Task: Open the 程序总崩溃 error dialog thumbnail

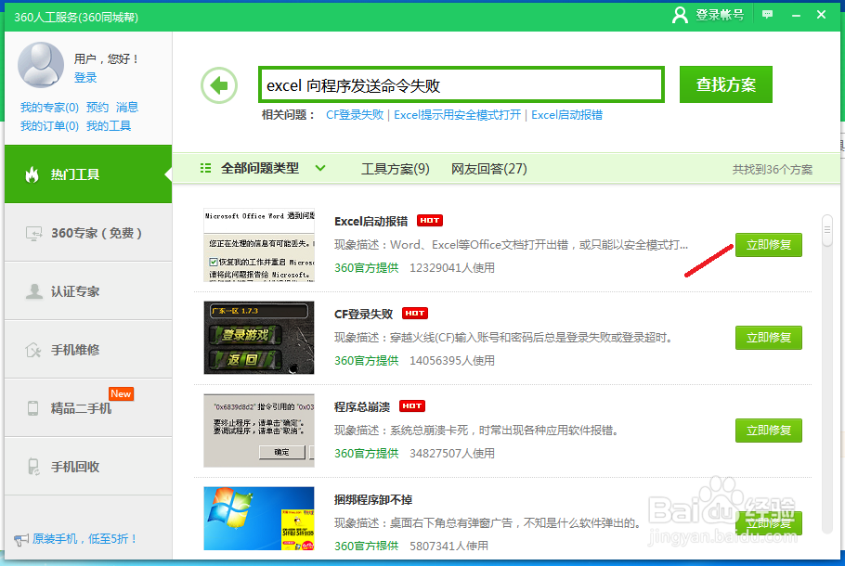Action: (x=259, y=431)
